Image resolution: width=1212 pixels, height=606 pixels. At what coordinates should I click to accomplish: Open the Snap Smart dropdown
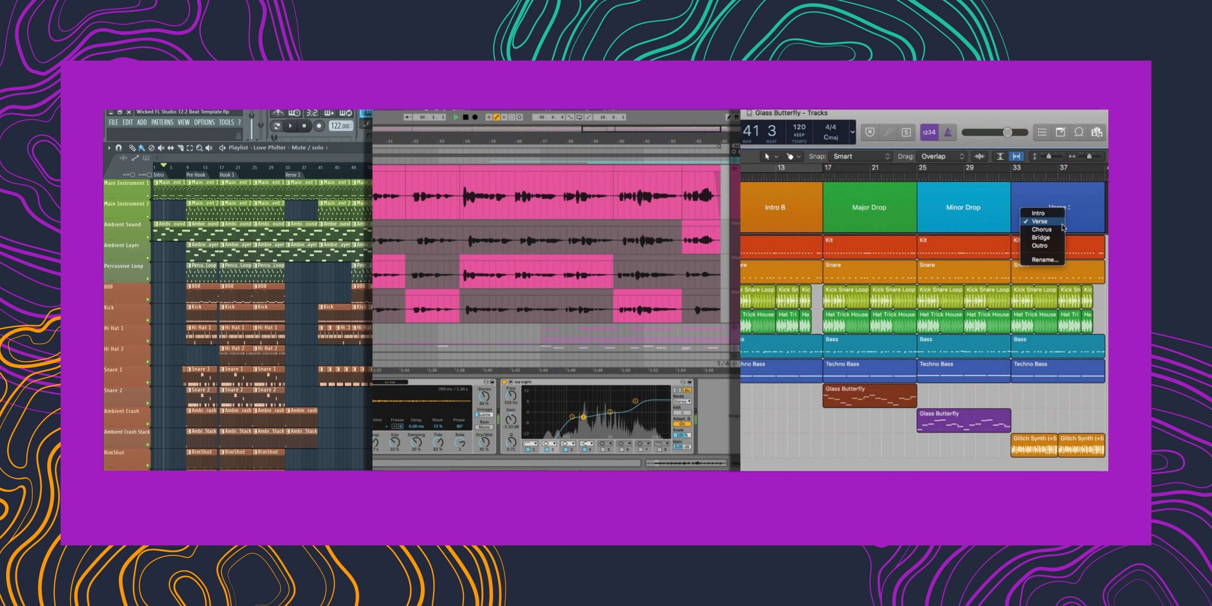[862, 156]
